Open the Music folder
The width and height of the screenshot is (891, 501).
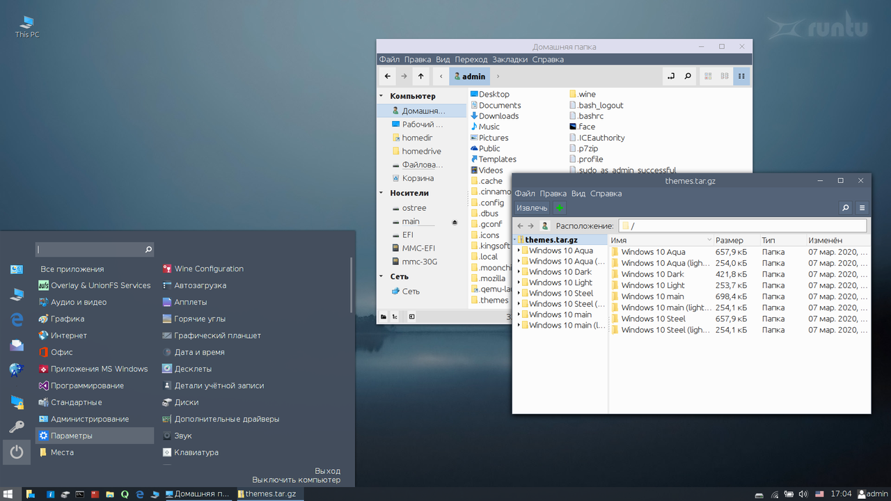[x=484, y=127]
